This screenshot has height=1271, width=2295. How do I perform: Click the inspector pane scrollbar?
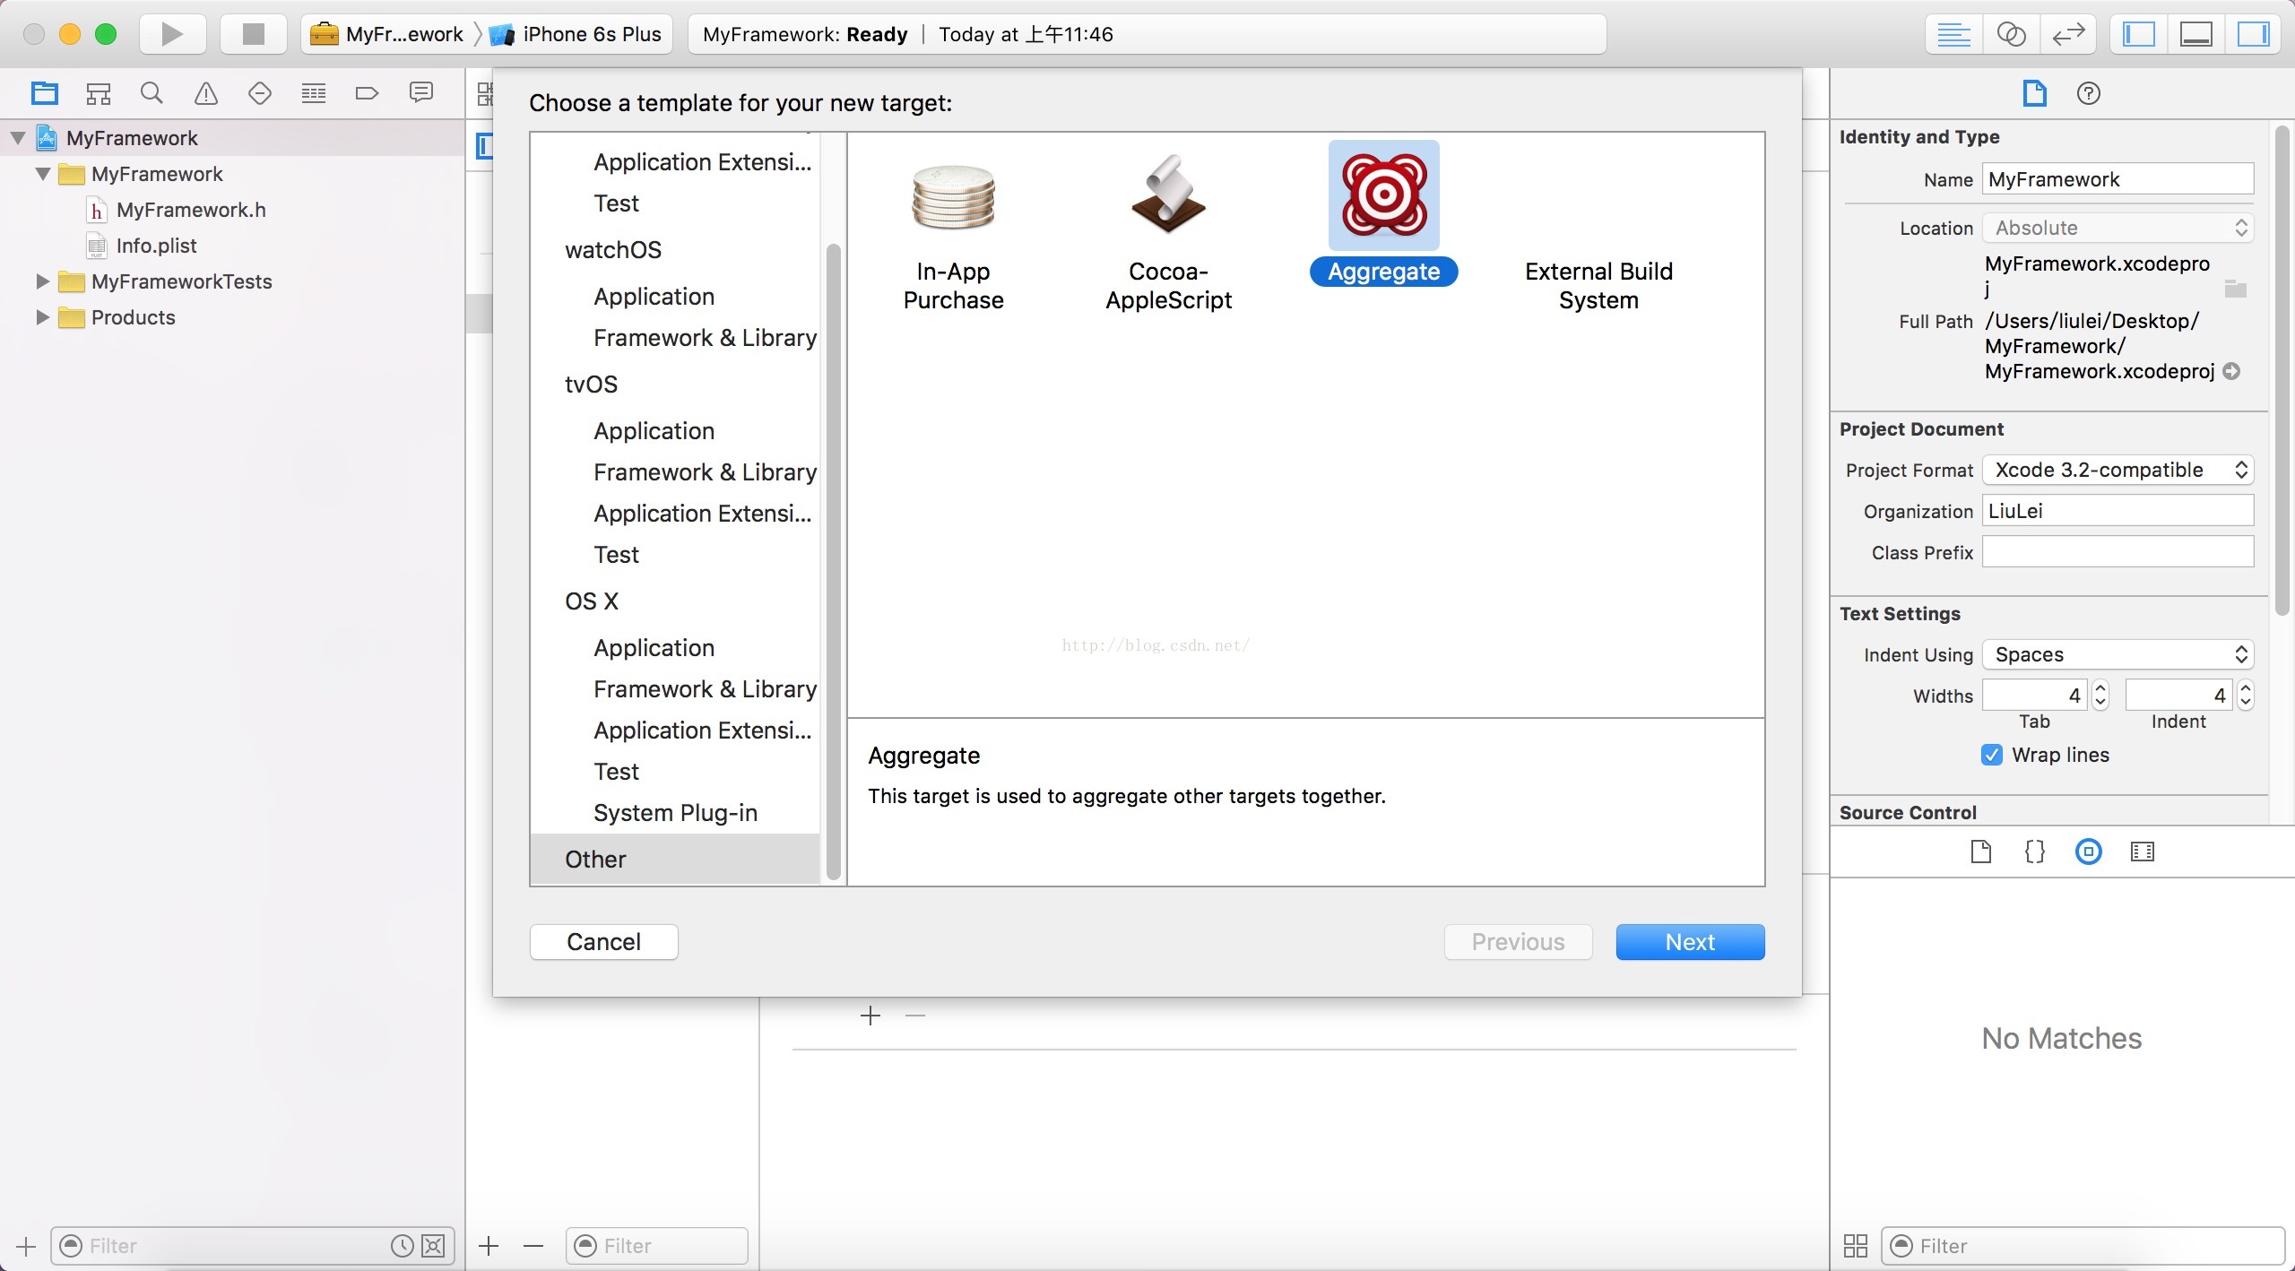point(2282,369)
